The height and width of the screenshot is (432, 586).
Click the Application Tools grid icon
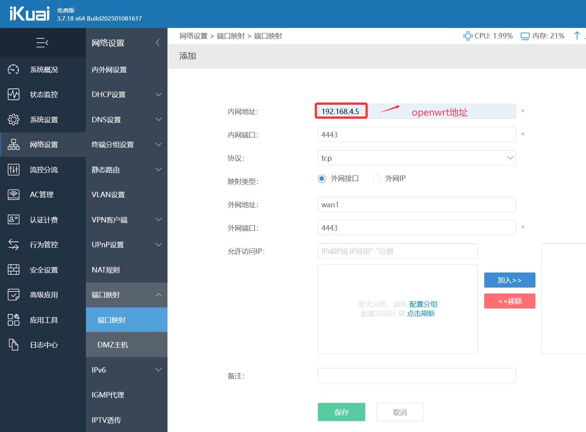tap(14, 320)
